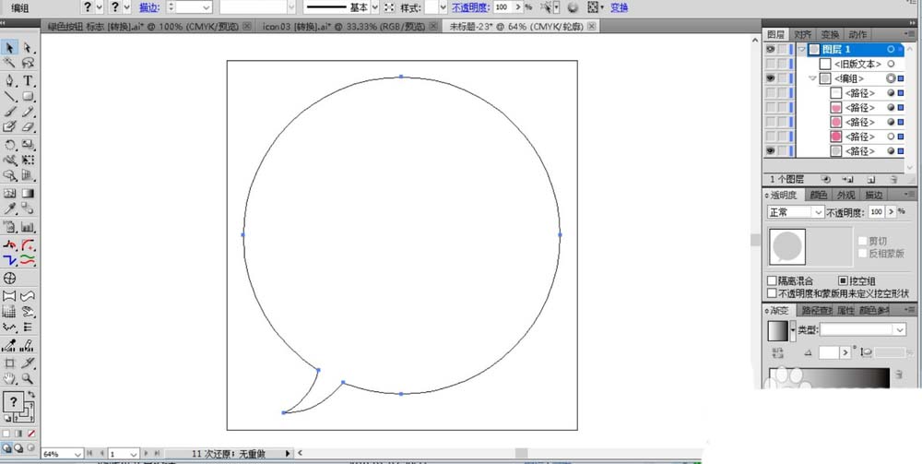Click the gradient slider bar

[x=829, y=377]
